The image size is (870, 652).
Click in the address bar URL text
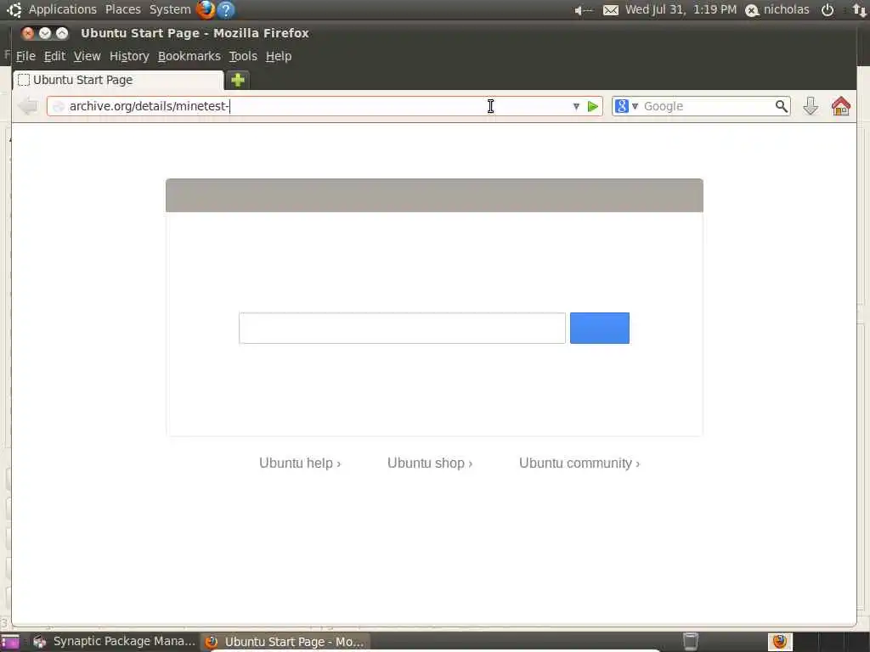tap(149, 106)
